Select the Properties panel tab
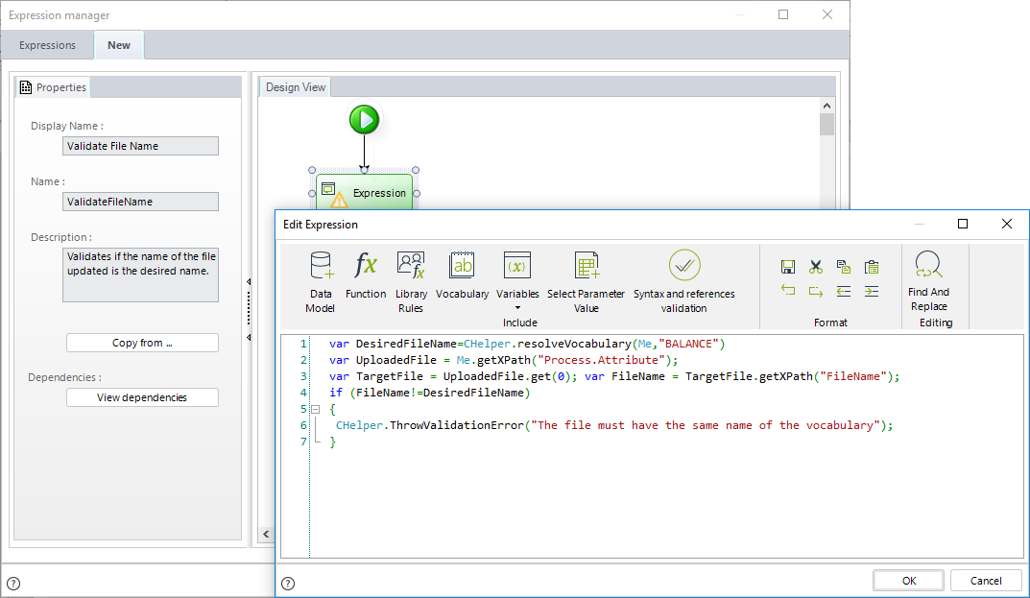Screen dimensions: 1030x598 (53, 87)
